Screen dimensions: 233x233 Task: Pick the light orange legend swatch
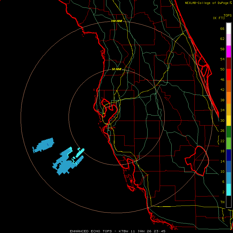(x=229, y=98)
